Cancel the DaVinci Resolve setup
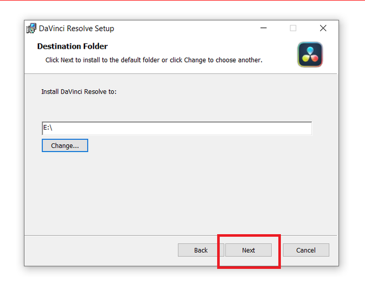The width and height of the screenshot is (365, 300). point(306,250)
